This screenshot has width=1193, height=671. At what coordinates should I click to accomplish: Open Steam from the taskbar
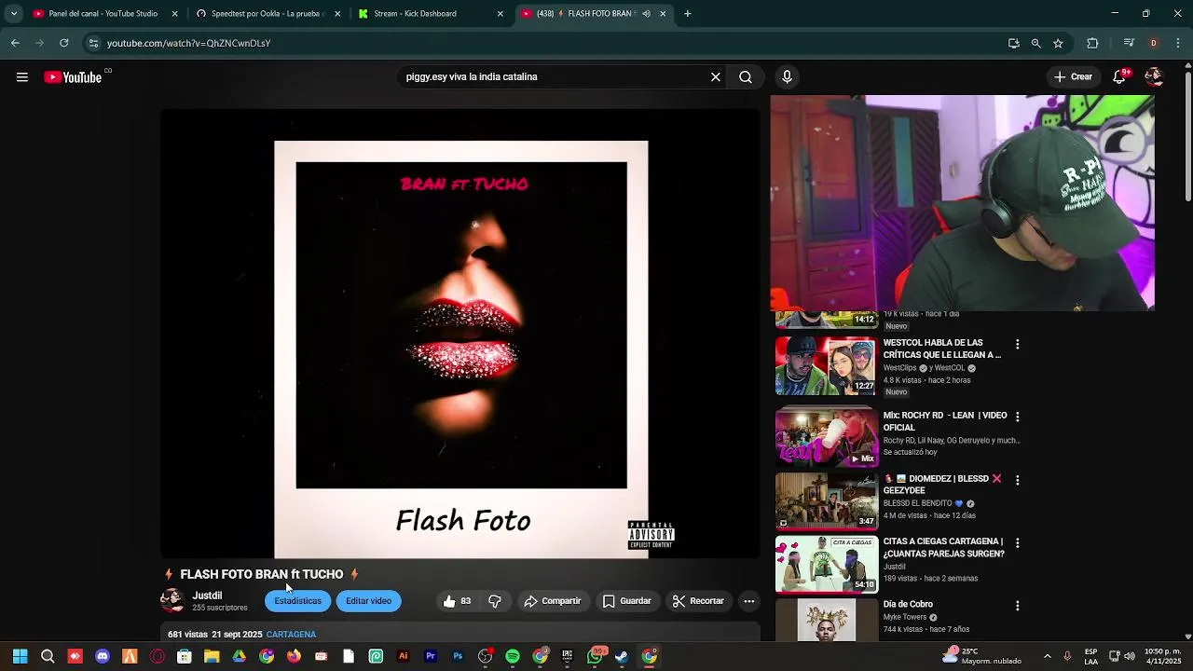(x=622, y=656)
